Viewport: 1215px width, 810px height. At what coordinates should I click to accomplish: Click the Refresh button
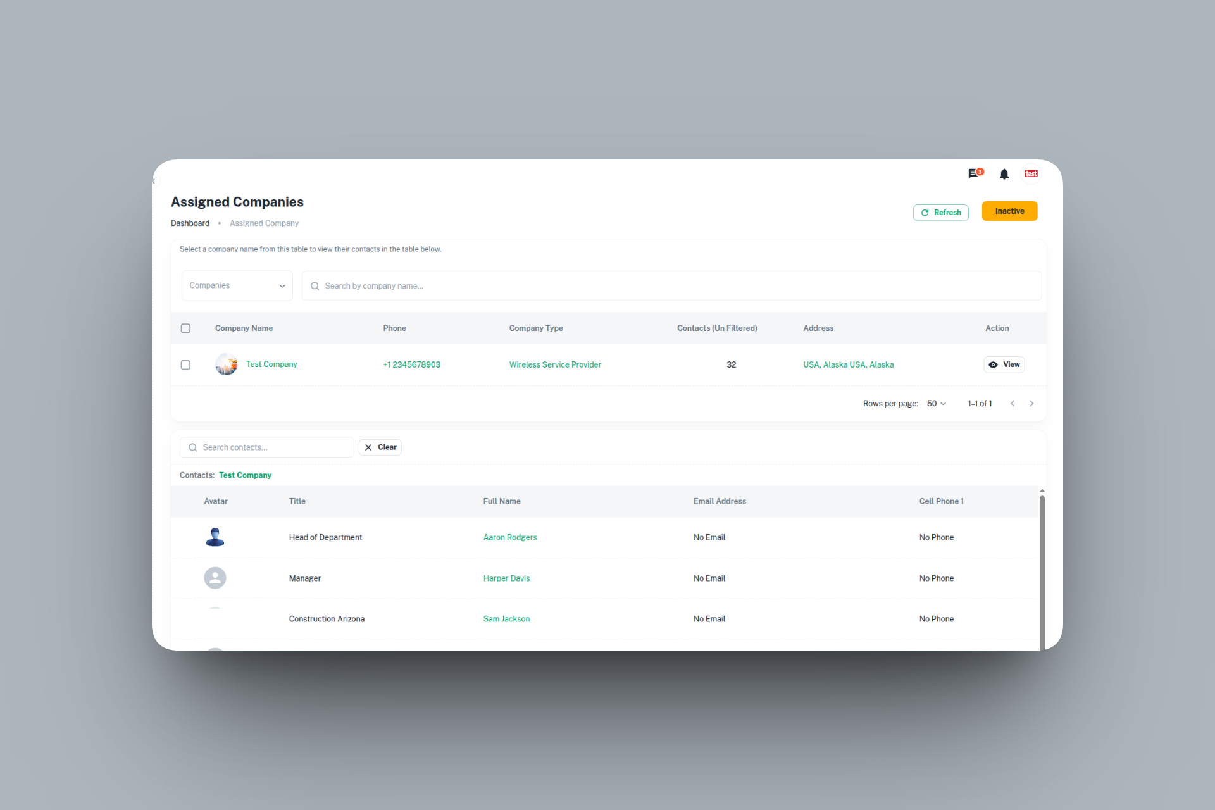[940, 213]
